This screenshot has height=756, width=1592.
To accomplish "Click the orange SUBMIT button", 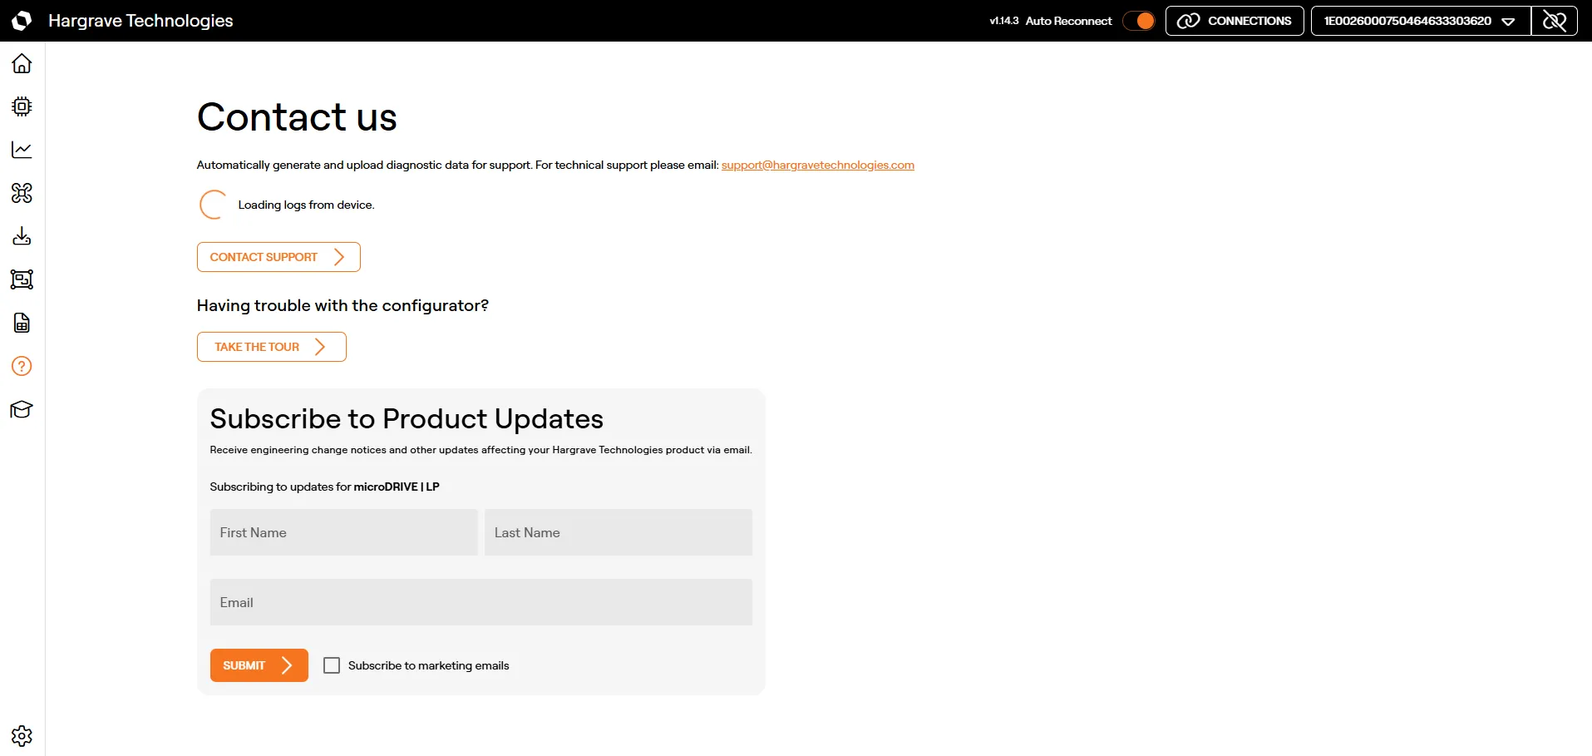I will (259, 665).
